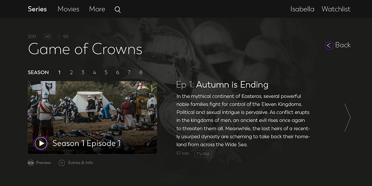Select season 1
Screen dimensions: 372x186
click(x=59, y=72)
